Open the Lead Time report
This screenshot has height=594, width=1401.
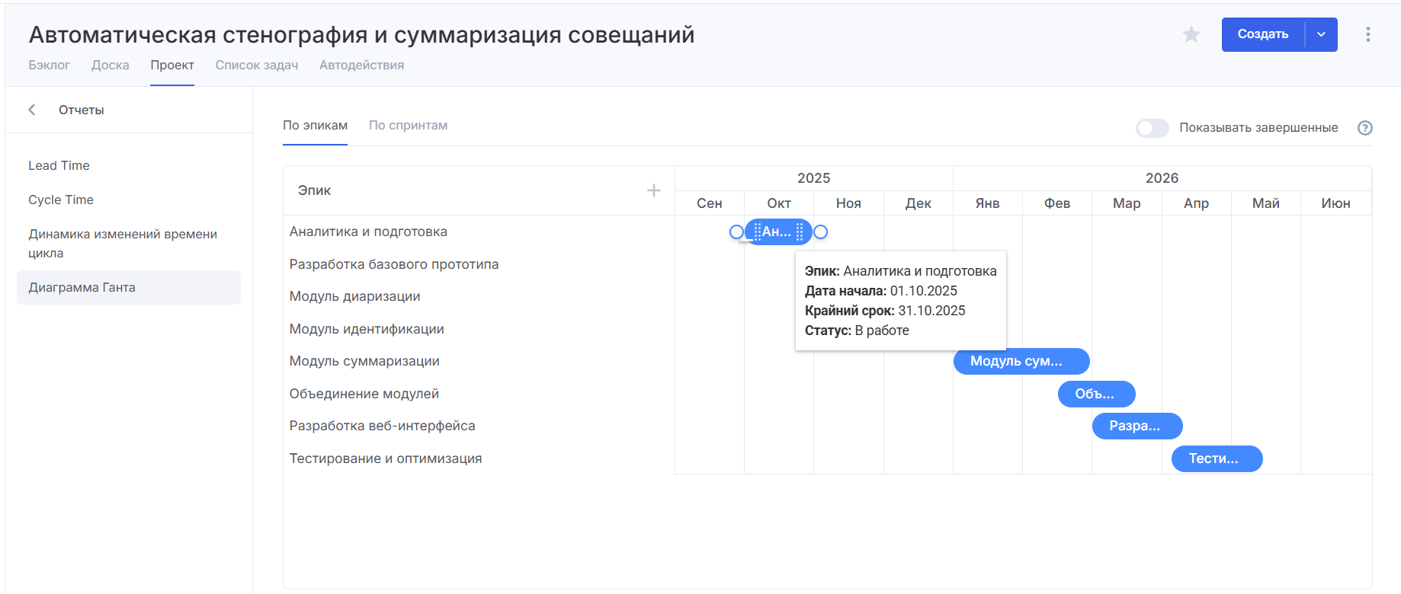point(59,165)
